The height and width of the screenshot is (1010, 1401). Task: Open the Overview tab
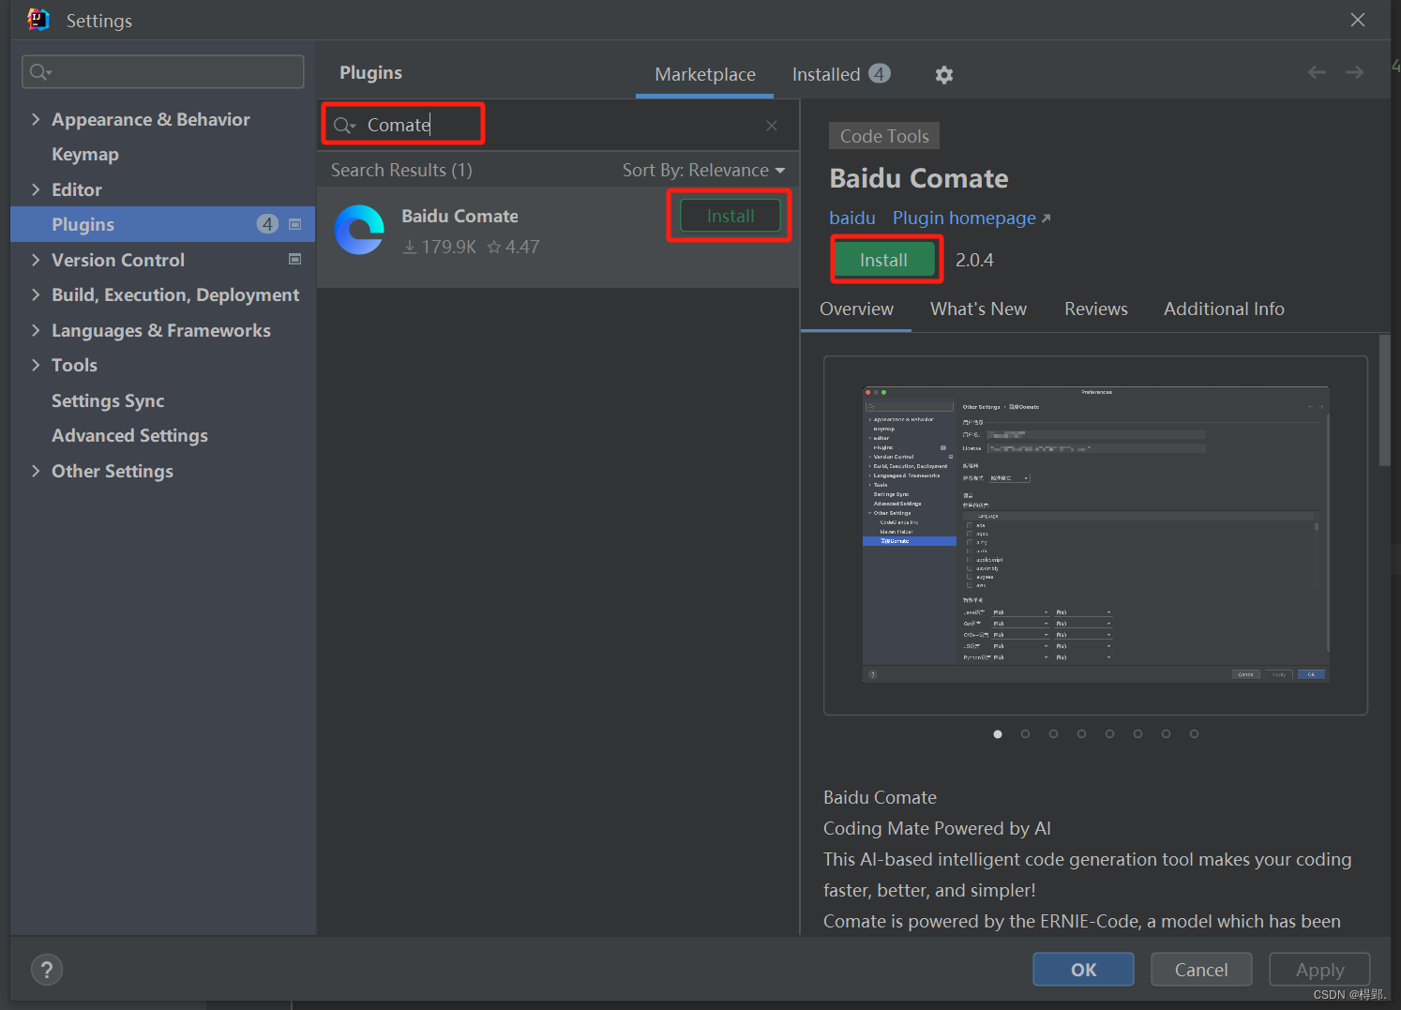pyautogui.click(x=856, y=309)
